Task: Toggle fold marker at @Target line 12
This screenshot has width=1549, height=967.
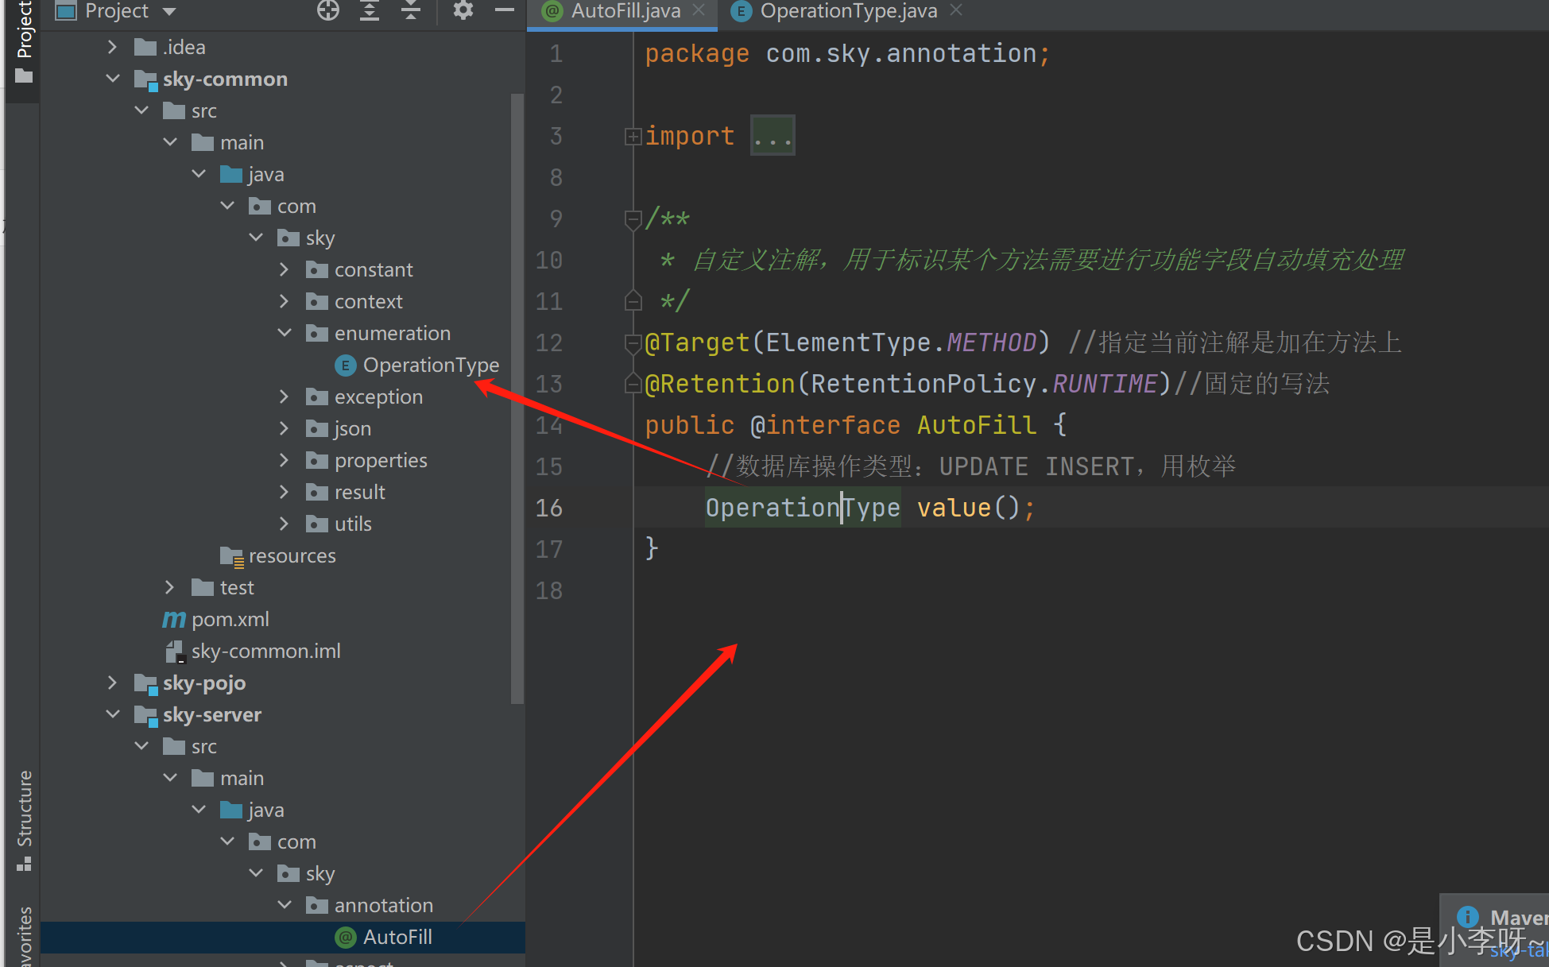Action: [633, 343]
